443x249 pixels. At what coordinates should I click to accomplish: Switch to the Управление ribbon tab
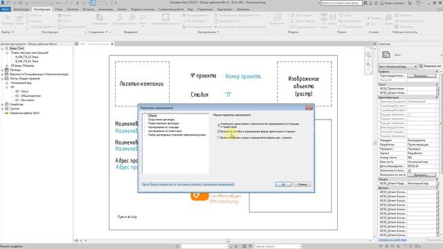pos(205,9)
